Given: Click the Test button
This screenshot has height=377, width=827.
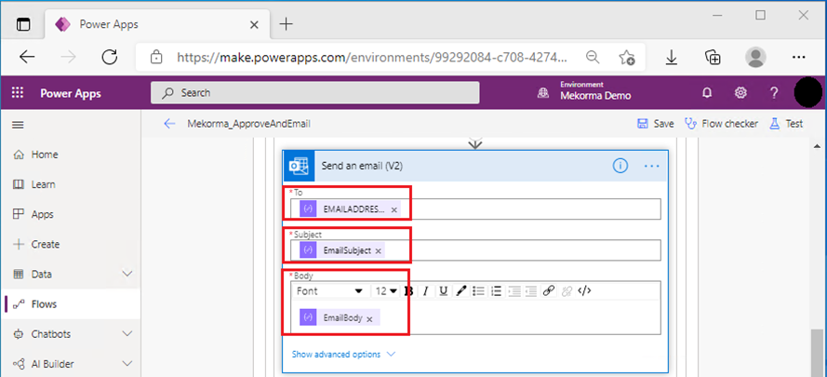Looking at the screenshot, I should (786, 124).
